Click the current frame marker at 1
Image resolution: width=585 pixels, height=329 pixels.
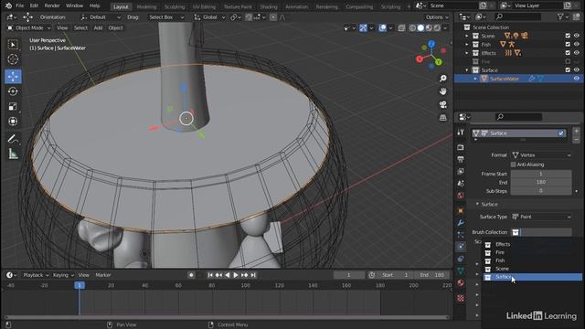[80, 285]
